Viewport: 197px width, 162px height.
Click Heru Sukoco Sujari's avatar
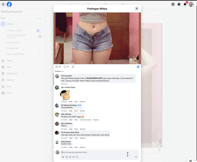click(x=57, y=88)
